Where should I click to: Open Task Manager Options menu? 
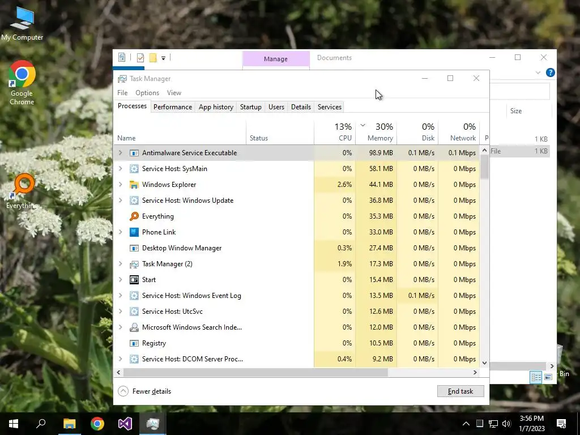pos(147,93)
